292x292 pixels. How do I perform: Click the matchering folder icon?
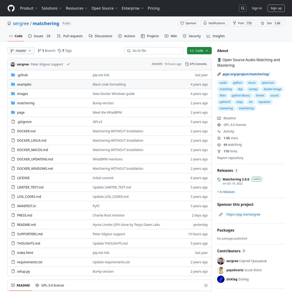tap(13, 103)
